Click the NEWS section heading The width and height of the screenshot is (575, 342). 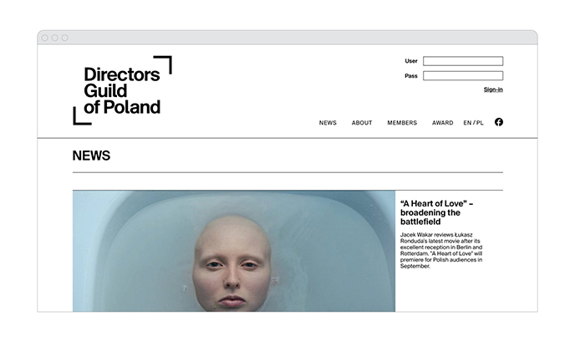tap(91, 156)
